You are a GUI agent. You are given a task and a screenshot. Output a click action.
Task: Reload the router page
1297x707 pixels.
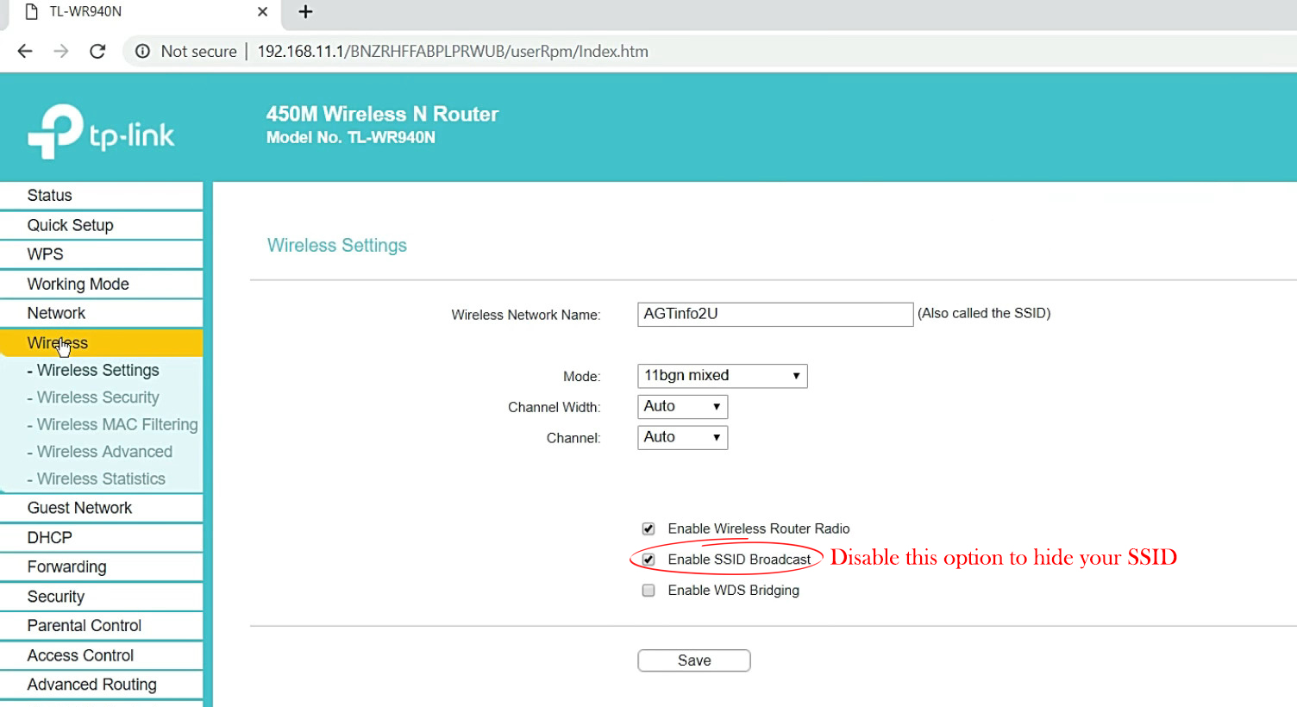[97, 52]
